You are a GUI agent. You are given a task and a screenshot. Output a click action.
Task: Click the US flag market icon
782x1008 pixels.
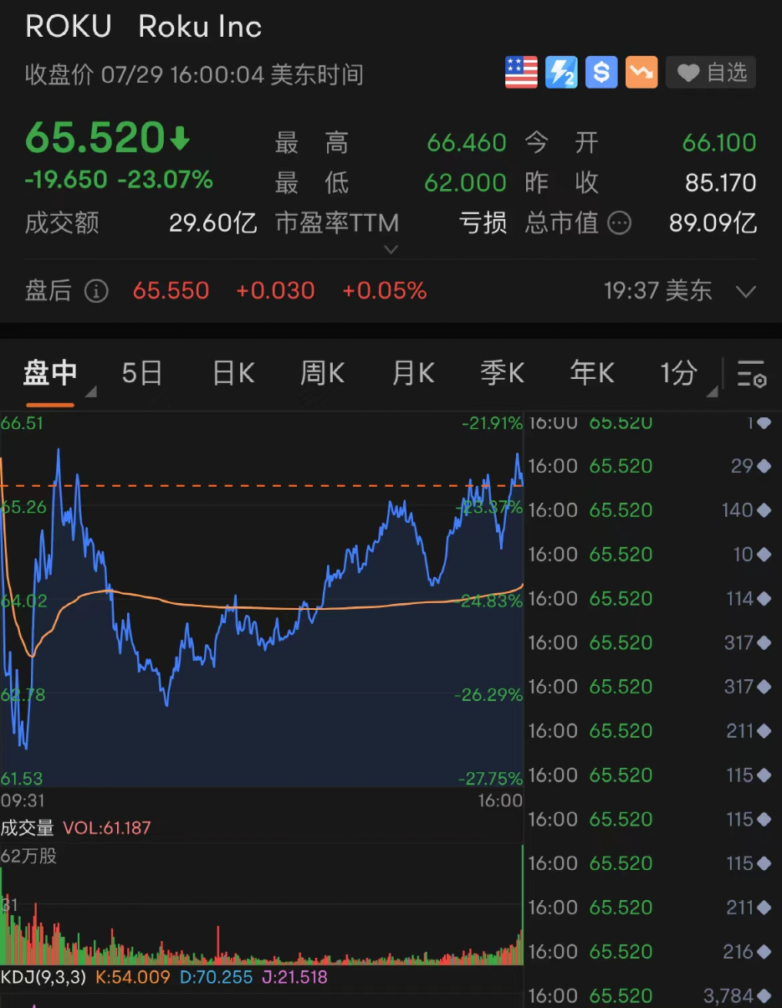tap(520, 72)
